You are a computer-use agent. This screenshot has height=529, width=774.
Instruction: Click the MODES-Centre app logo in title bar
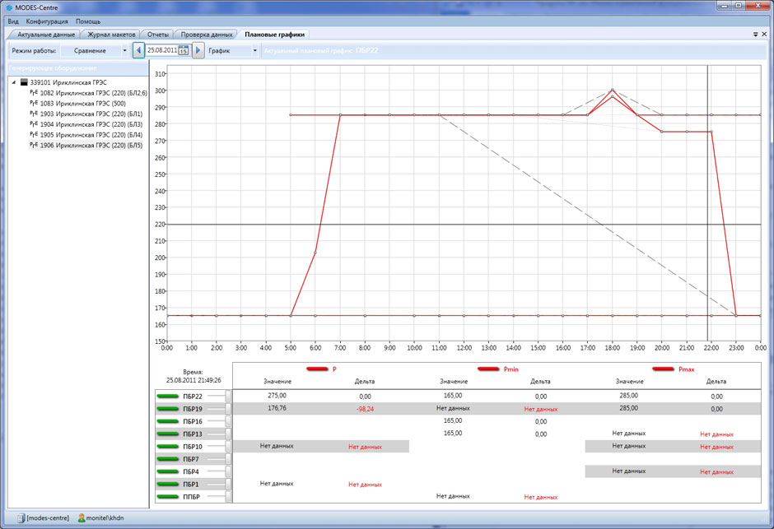click(x=8, y=7)
